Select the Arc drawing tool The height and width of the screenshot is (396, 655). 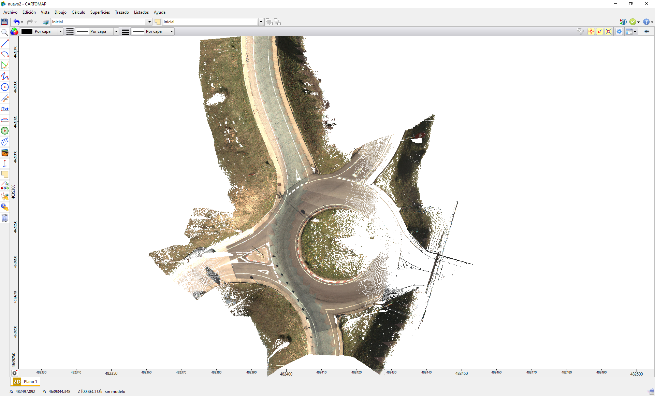(5, 54)
